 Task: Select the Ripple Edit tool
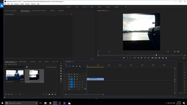click(x=61, y=68)
